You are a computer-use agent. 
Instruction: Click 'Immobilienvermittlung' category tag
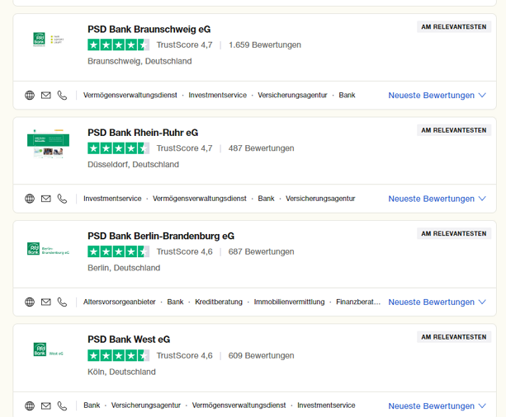tap(289, 302)
